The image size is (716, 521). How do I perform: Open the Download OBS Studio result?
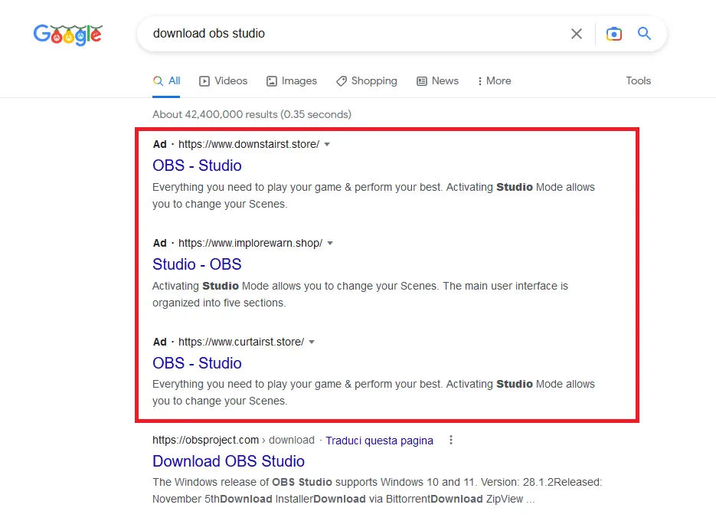(228, 461)
